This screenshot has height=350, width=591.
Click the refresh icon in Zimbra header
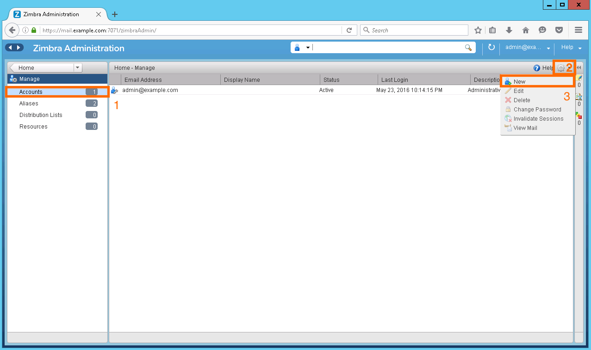[491, 48]
